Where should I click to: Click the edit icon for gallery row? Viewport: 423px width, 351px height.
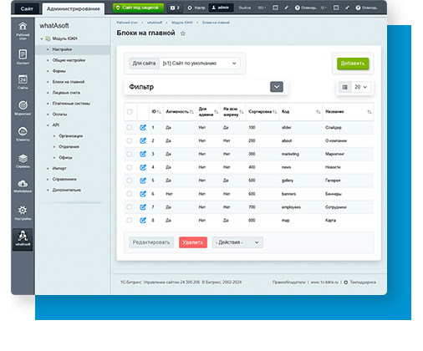143,181
